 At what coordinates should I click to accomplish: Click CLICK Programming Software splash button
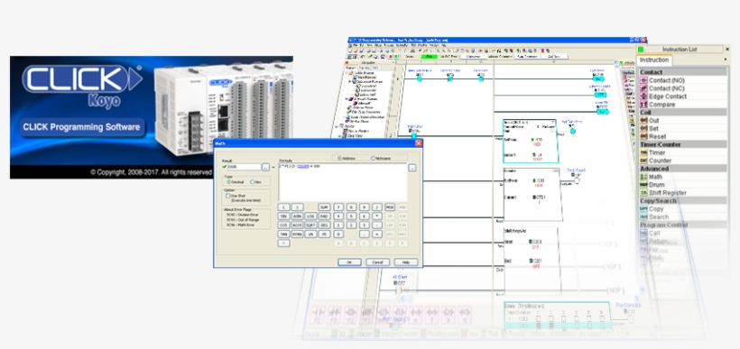(82, 127)
